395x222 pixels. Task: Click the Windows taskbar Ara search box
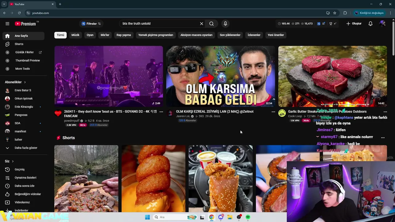(175, 217)
